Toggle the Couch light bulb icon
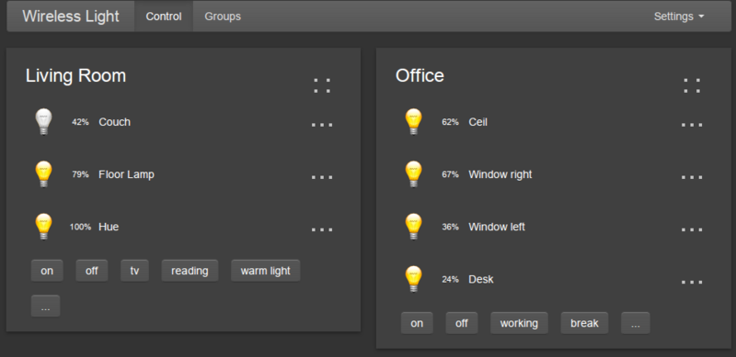 click(43, 122)
